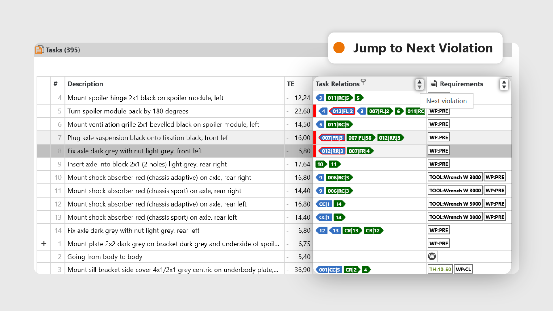Jump to previous violation in Task Relations
The height and width of the screenshot is (311, 553).
point(420,82)
